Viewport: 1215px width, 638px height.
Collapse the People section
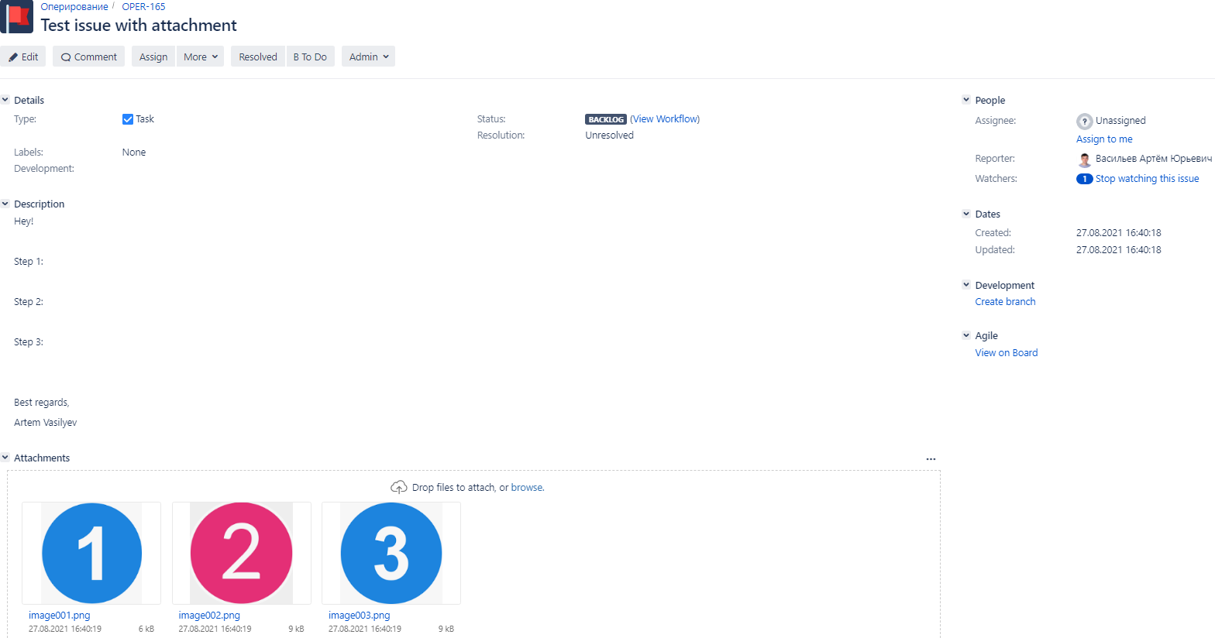(966, 100)
